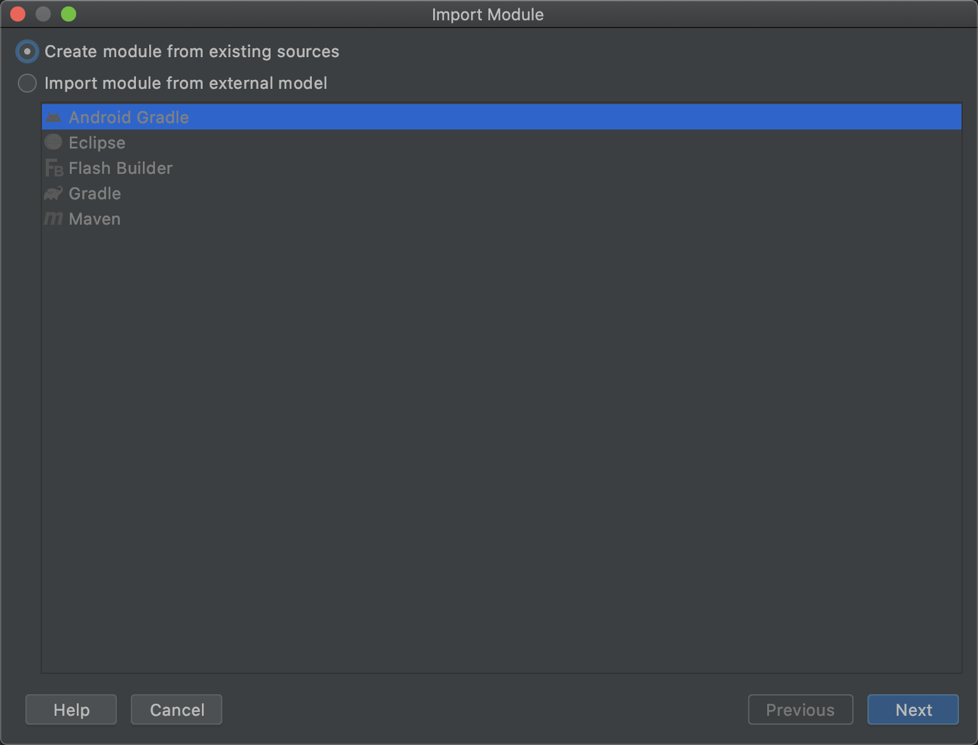Click the Import module from external model label

tap(185, 83)
